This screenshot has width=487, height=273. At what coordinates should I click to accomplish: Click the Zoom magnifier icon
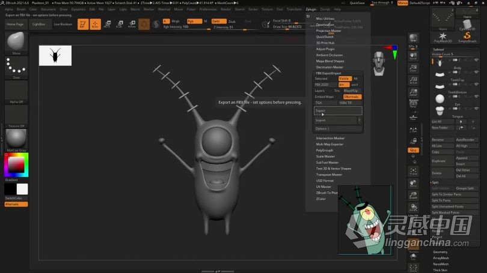click(x=413, y=68)
